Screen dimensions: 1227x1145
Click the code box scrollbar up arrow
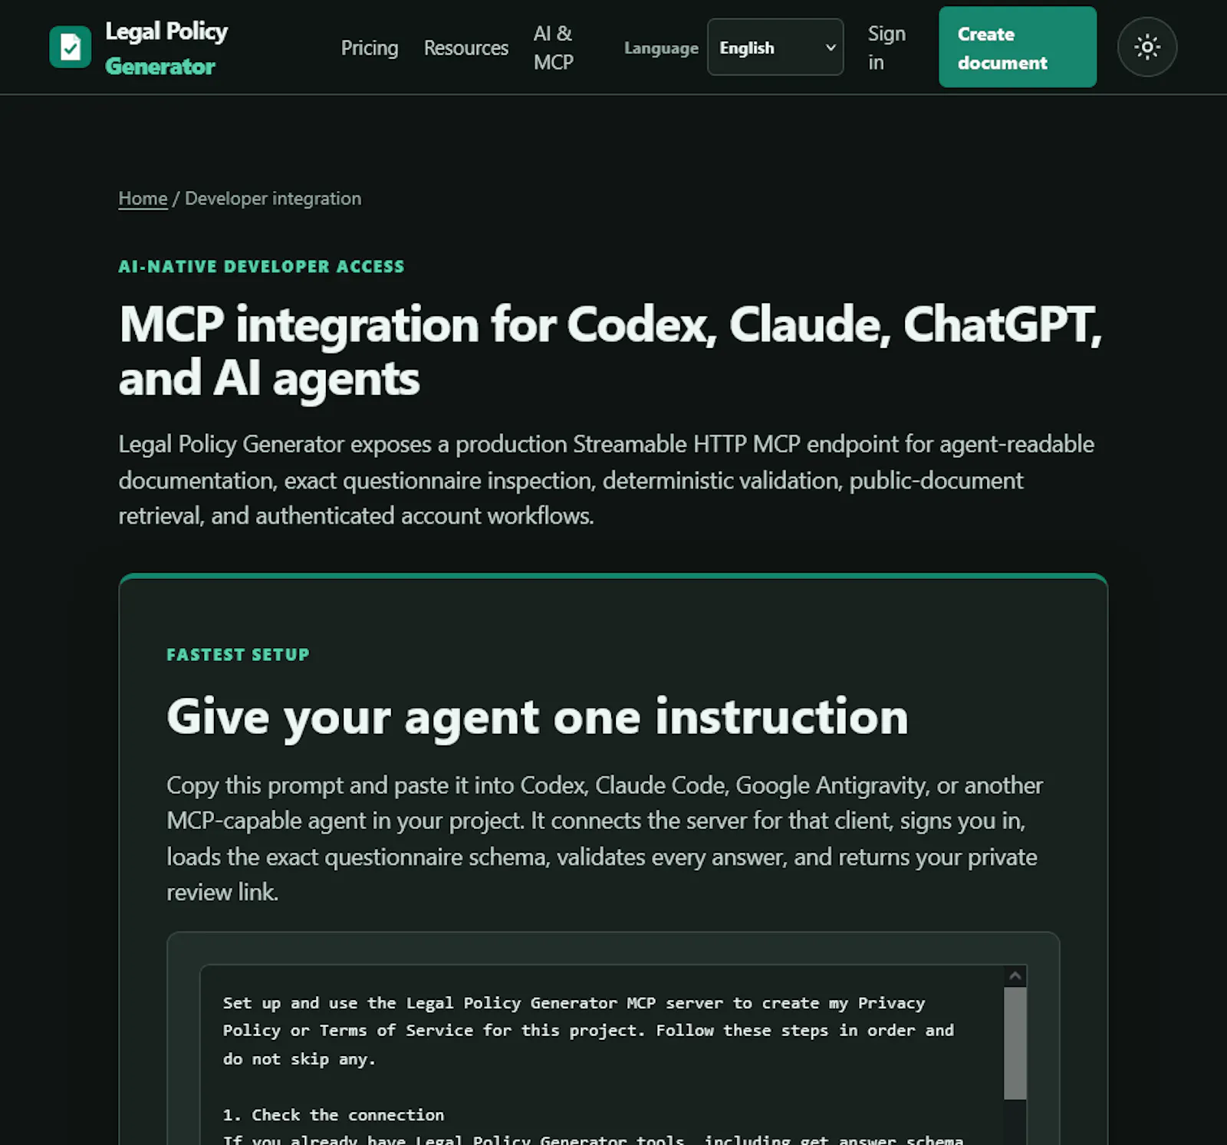(1015, 976)
